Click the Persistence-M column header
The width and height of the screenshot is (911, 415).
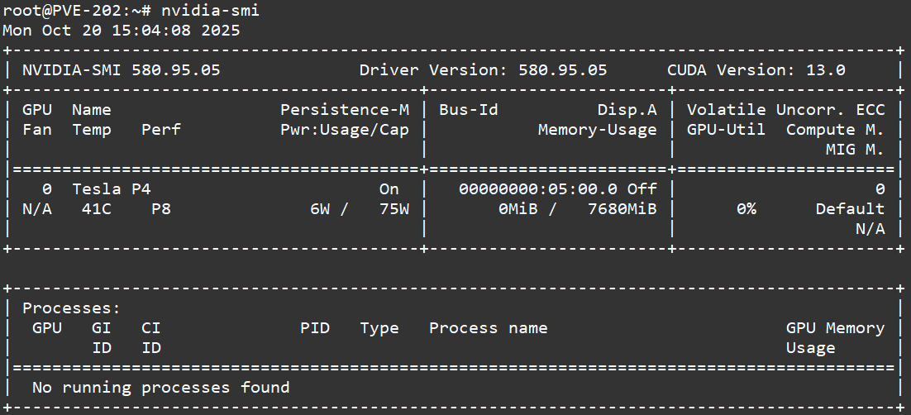click(x=344, y=110)
